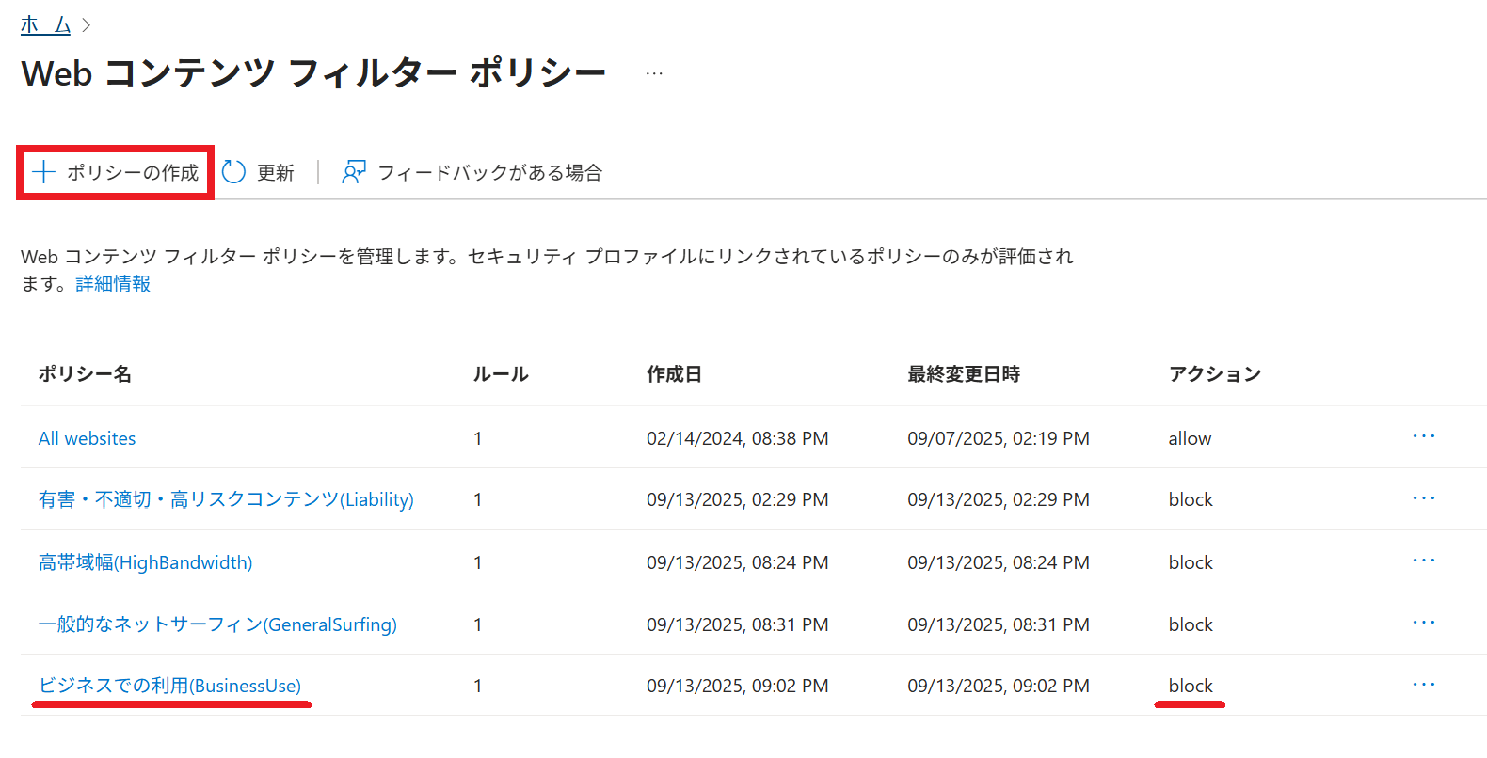1487x758 pixels.
Task: Select the rule count in the BusinessUse row
Action: coord(478,686)
